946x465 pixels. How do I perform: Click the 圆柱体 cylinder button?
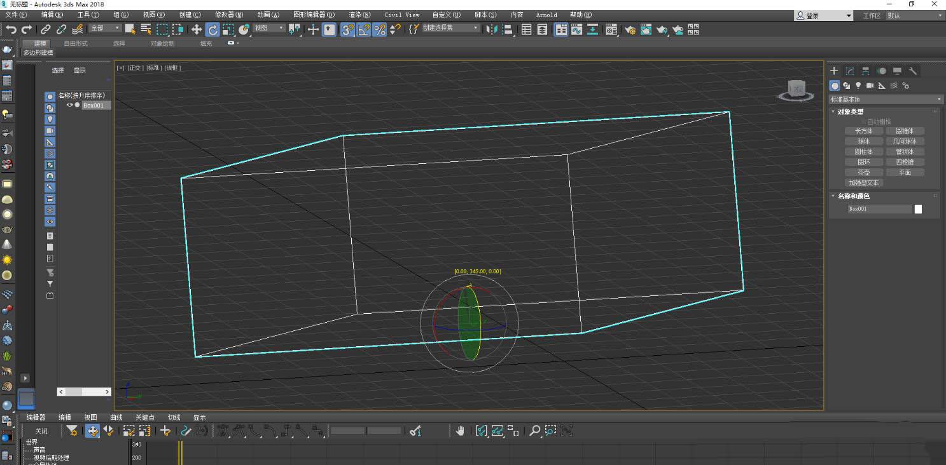tap(863, 152)
